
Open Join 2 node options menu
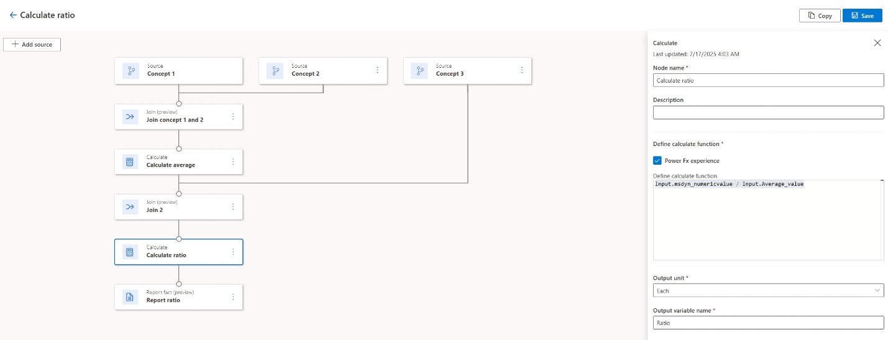click(233, 207)
